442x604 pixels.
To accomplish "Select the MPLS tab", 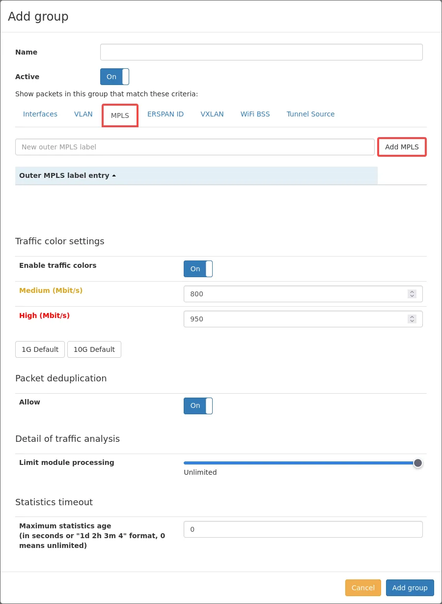I will (x=120, y=115).
